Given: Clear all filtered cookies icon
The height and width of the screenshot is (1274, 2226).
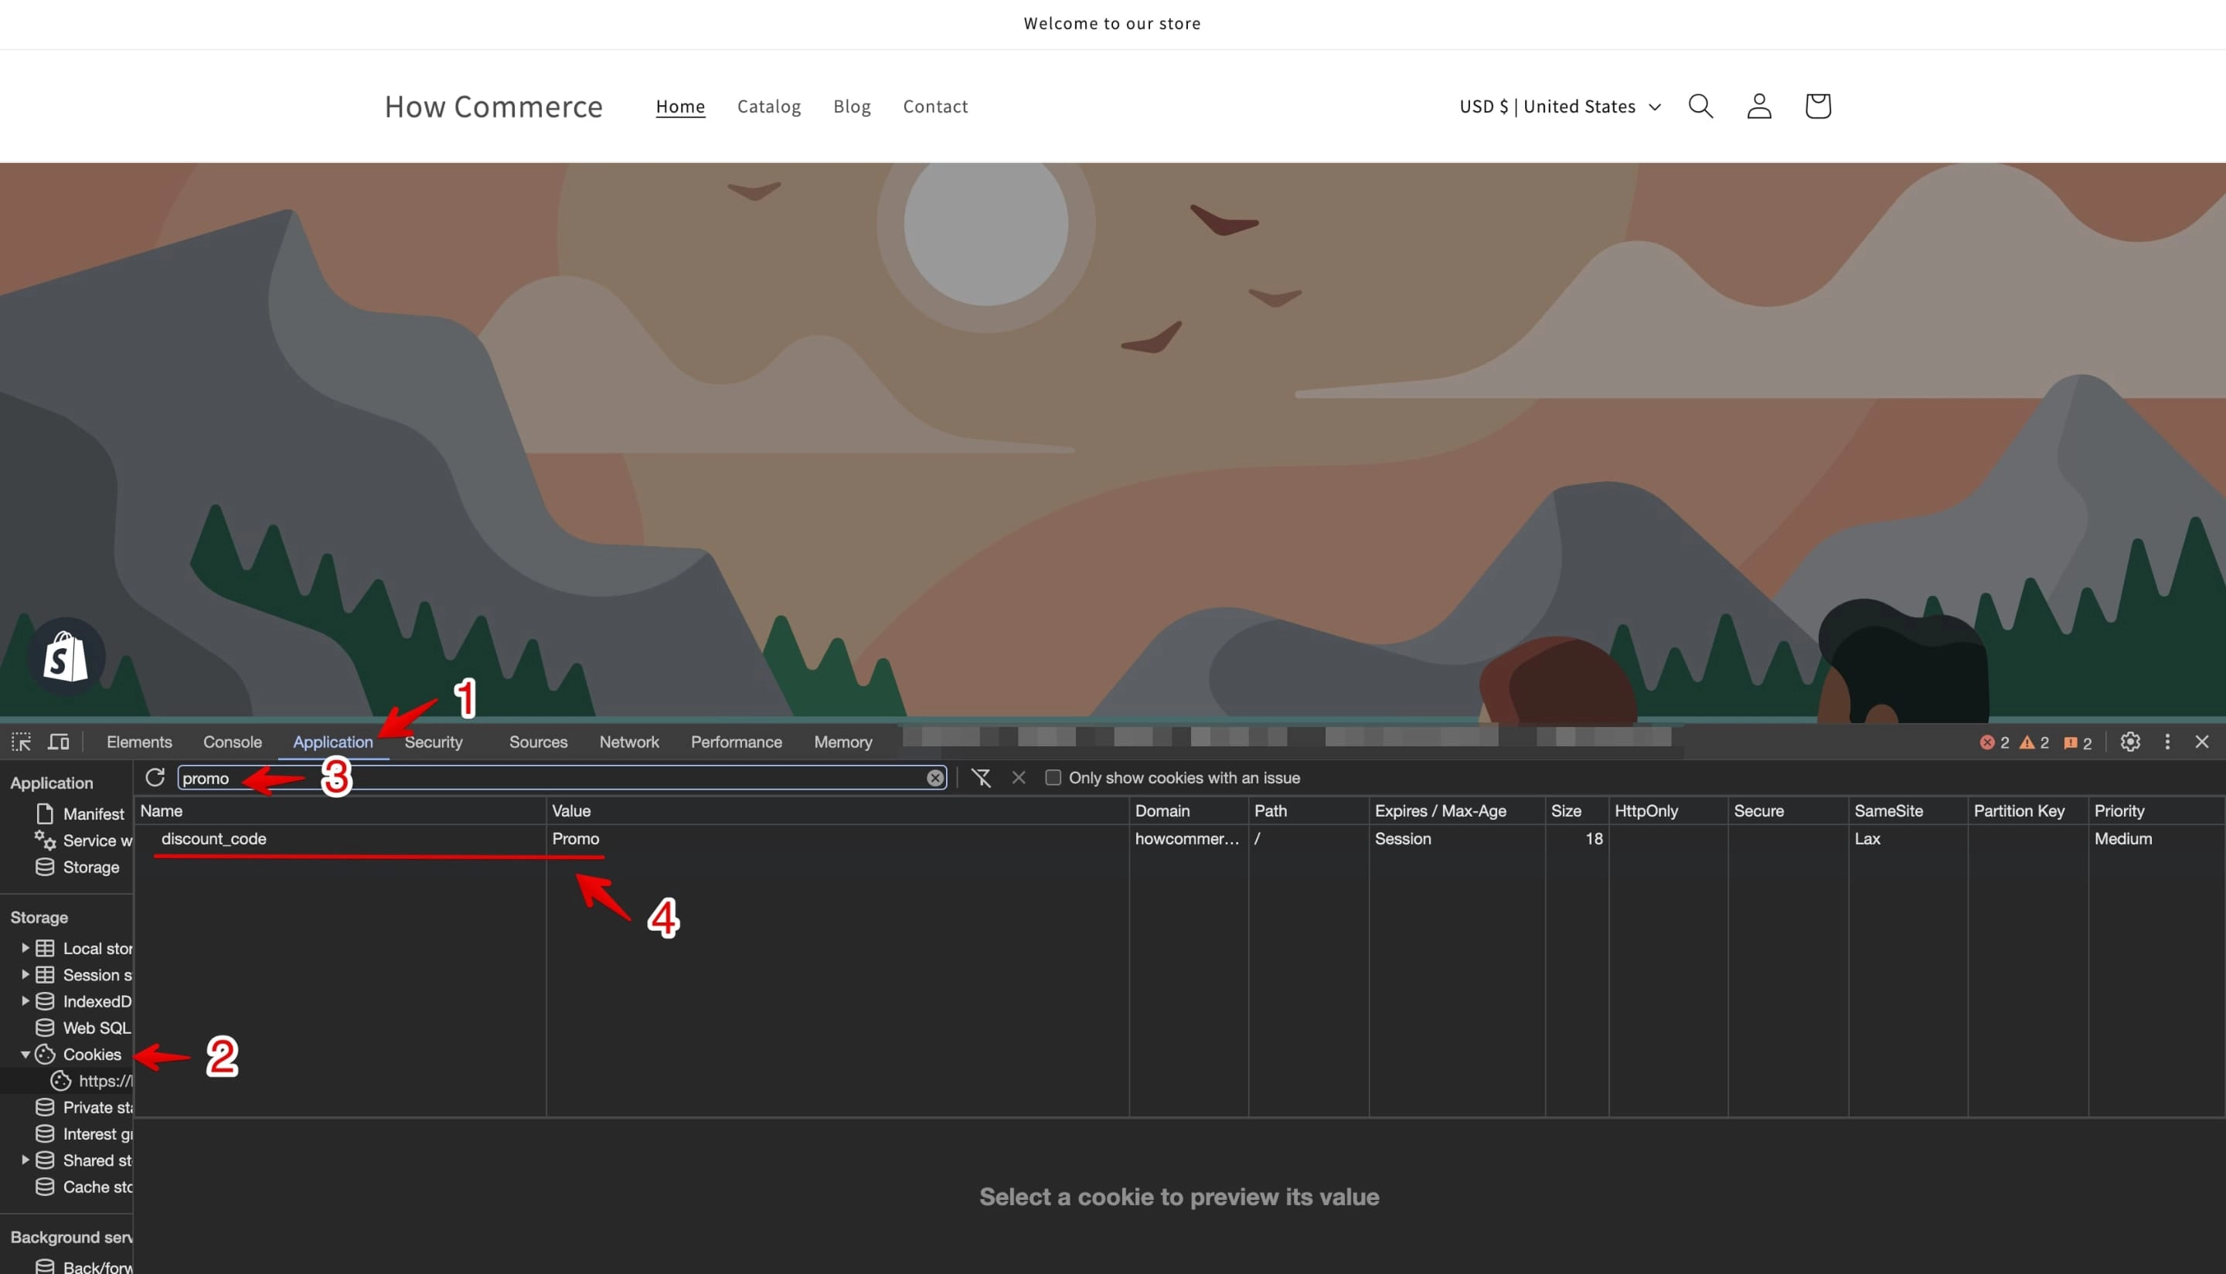Looking at the screenshot, I should [x=982, y=778].
